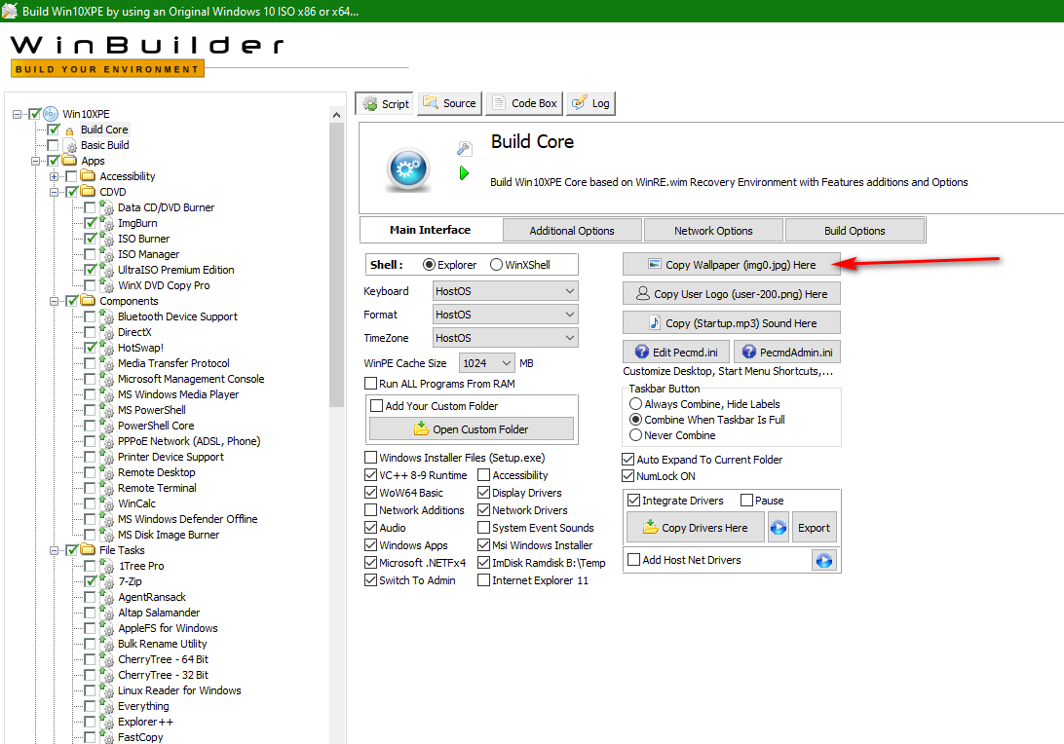The height and width of the screenshot is (744, 1064).
Task: Click the Build Core gear logo icon
Action: 408,168
